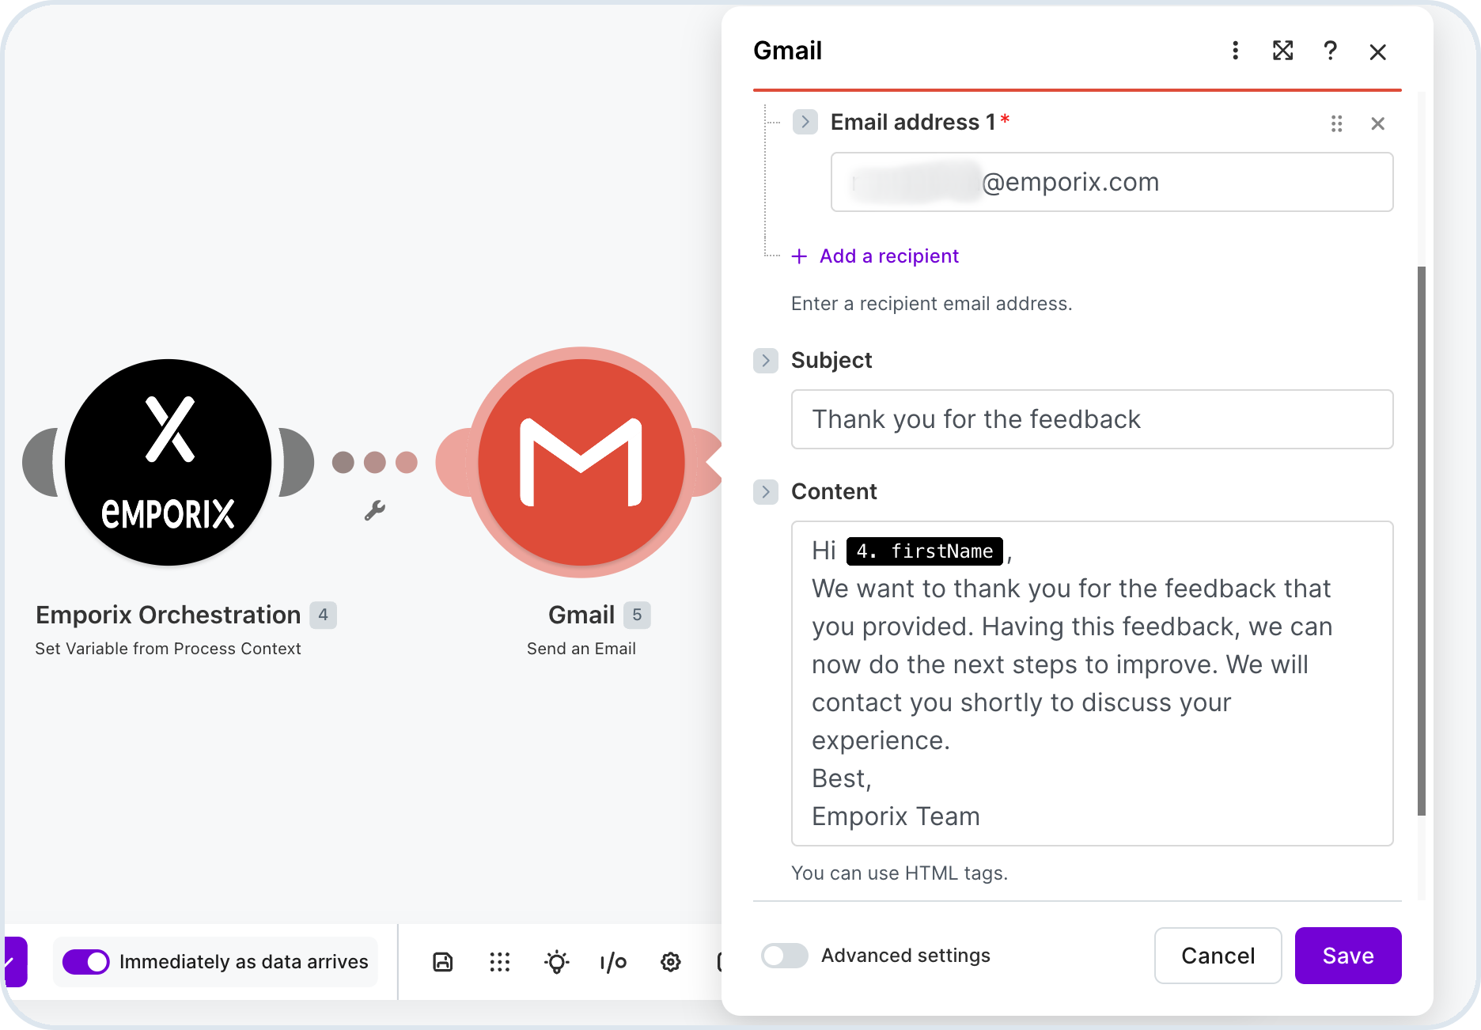The height and width of the screenshot is (1030, 1481).
Task: Select the Gmail module circle
Action: (x=581, y=463)
